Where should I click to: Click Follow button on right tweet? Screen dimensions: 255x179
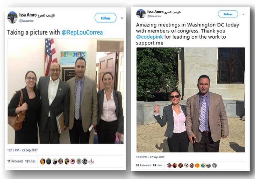[x=228, y=14]
